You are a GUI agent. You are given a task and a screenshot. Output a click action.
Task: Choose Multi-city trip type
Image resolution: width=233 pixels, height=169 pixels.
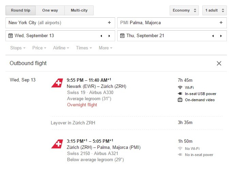pos(79,11)
